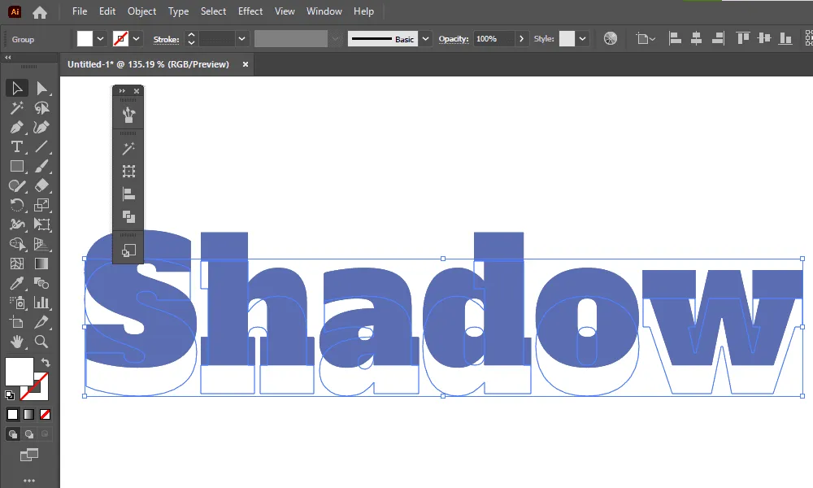Screen dimensions: 813x488
Task: Open the Window menu
Action: click(x=324, y=11)
